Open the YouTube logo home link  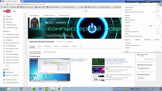pos(7,11)
